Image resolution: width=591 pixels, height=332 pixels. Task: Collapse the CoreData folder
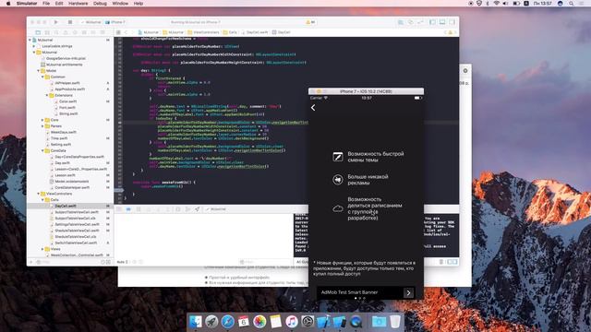tap(42, 150)
